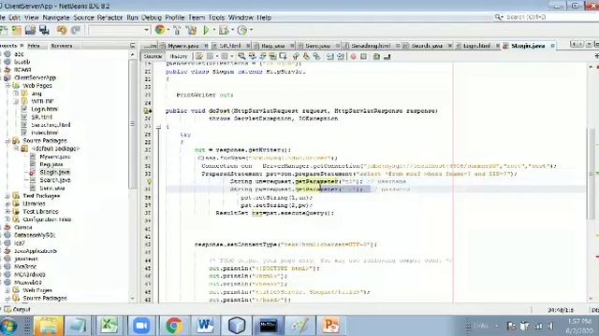Click the Toggle Rectangular Selection icon
This screenshot has height=336, width=599.
283,56
